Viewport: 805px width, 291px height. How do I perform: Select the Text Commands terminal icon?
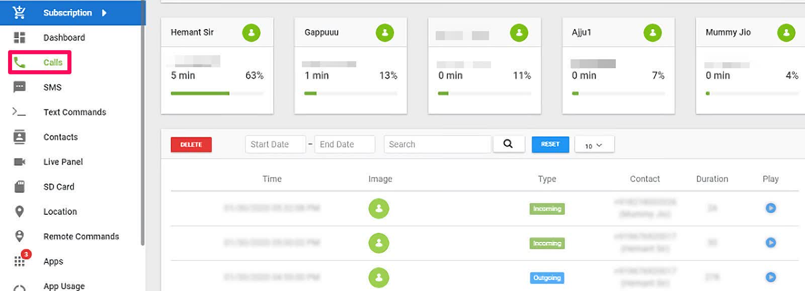pos(19,112)
